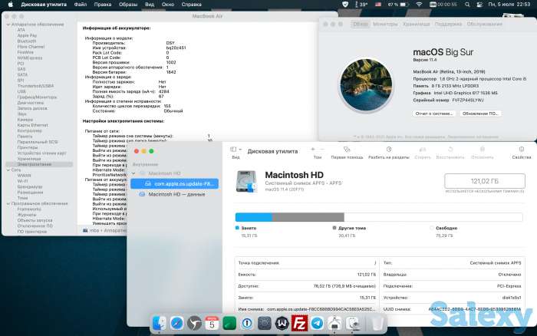Select Apple Pay in System Information sidebar

(x=27, y=35)
